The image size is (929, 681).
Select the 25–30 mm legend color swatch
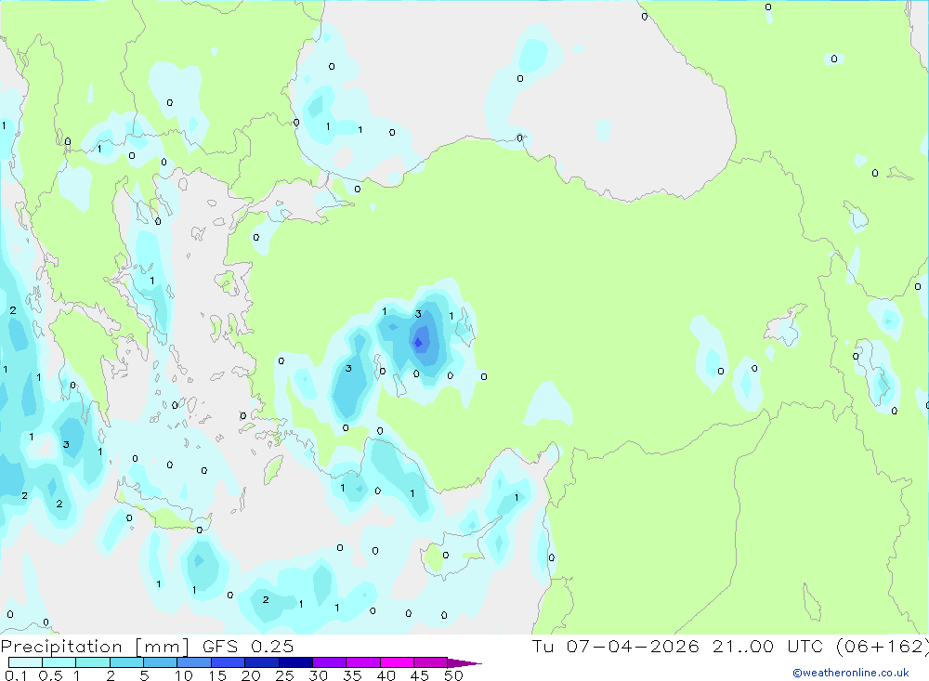pos(295,662)
